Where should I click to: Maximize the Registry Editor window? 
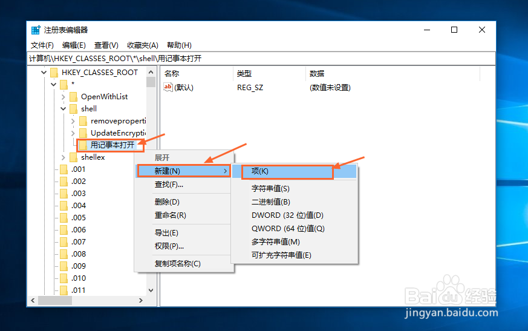[x=454, y=30]
